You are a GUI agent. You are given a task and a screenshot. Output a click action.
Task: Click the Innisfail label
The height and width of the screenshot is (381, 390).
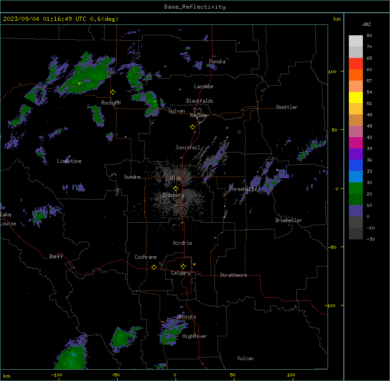188,148
